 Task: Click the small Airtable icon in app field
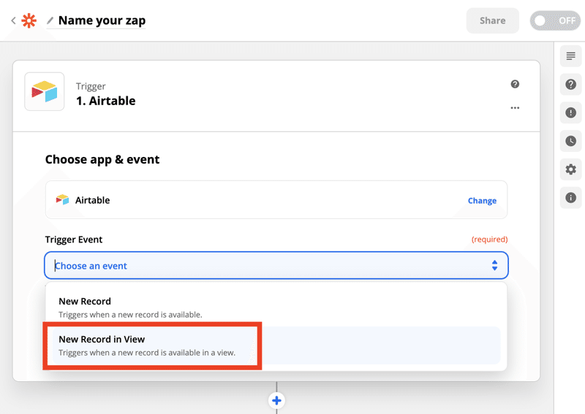click(62, 200)
